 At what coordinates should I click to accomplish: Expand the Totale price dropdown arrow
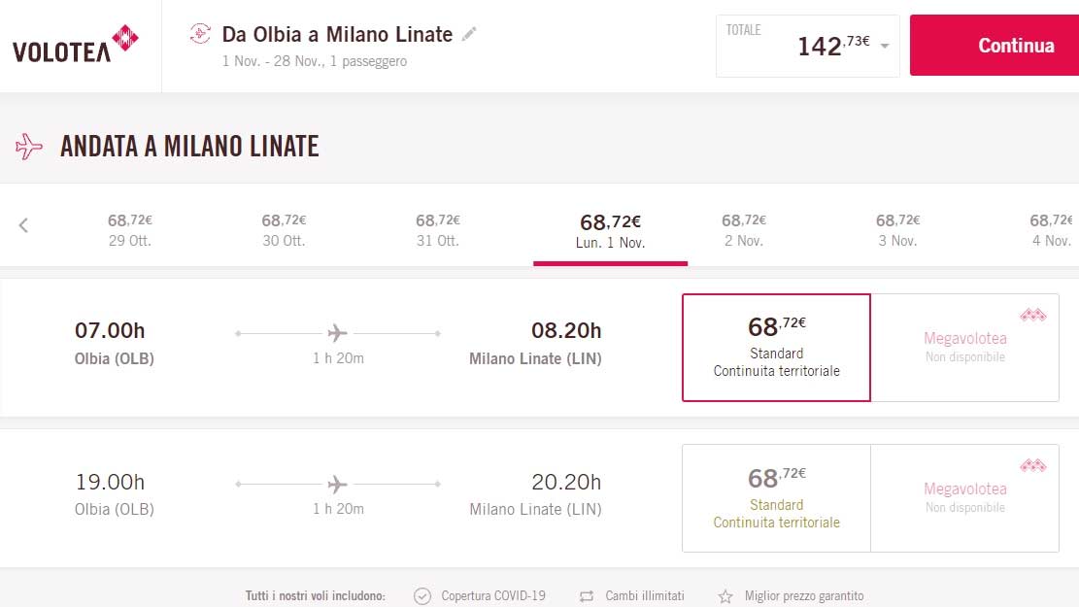click(884, 47)
